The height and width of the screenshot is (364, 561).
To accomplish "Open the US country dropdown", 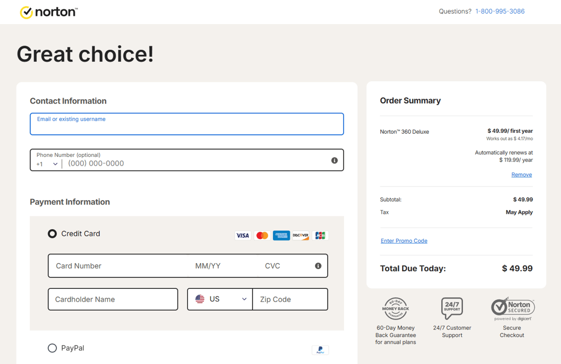I will tap(220, 299).
